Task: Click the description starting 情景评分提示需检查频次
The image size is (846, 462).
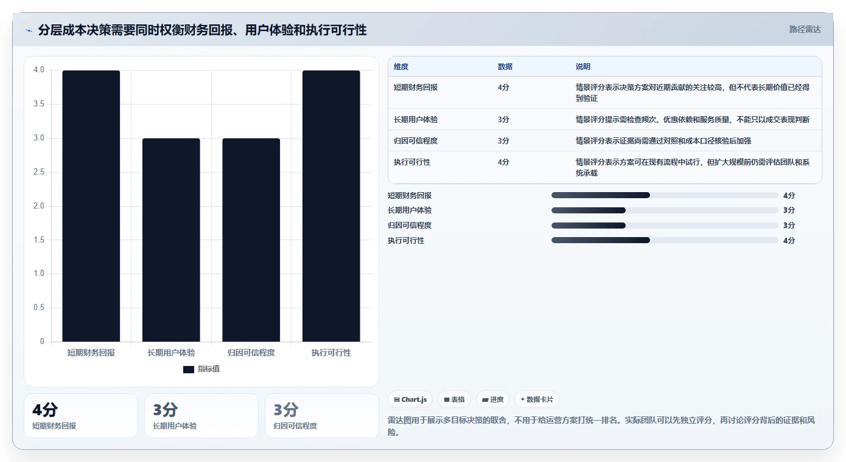Action: pos(693,120)
